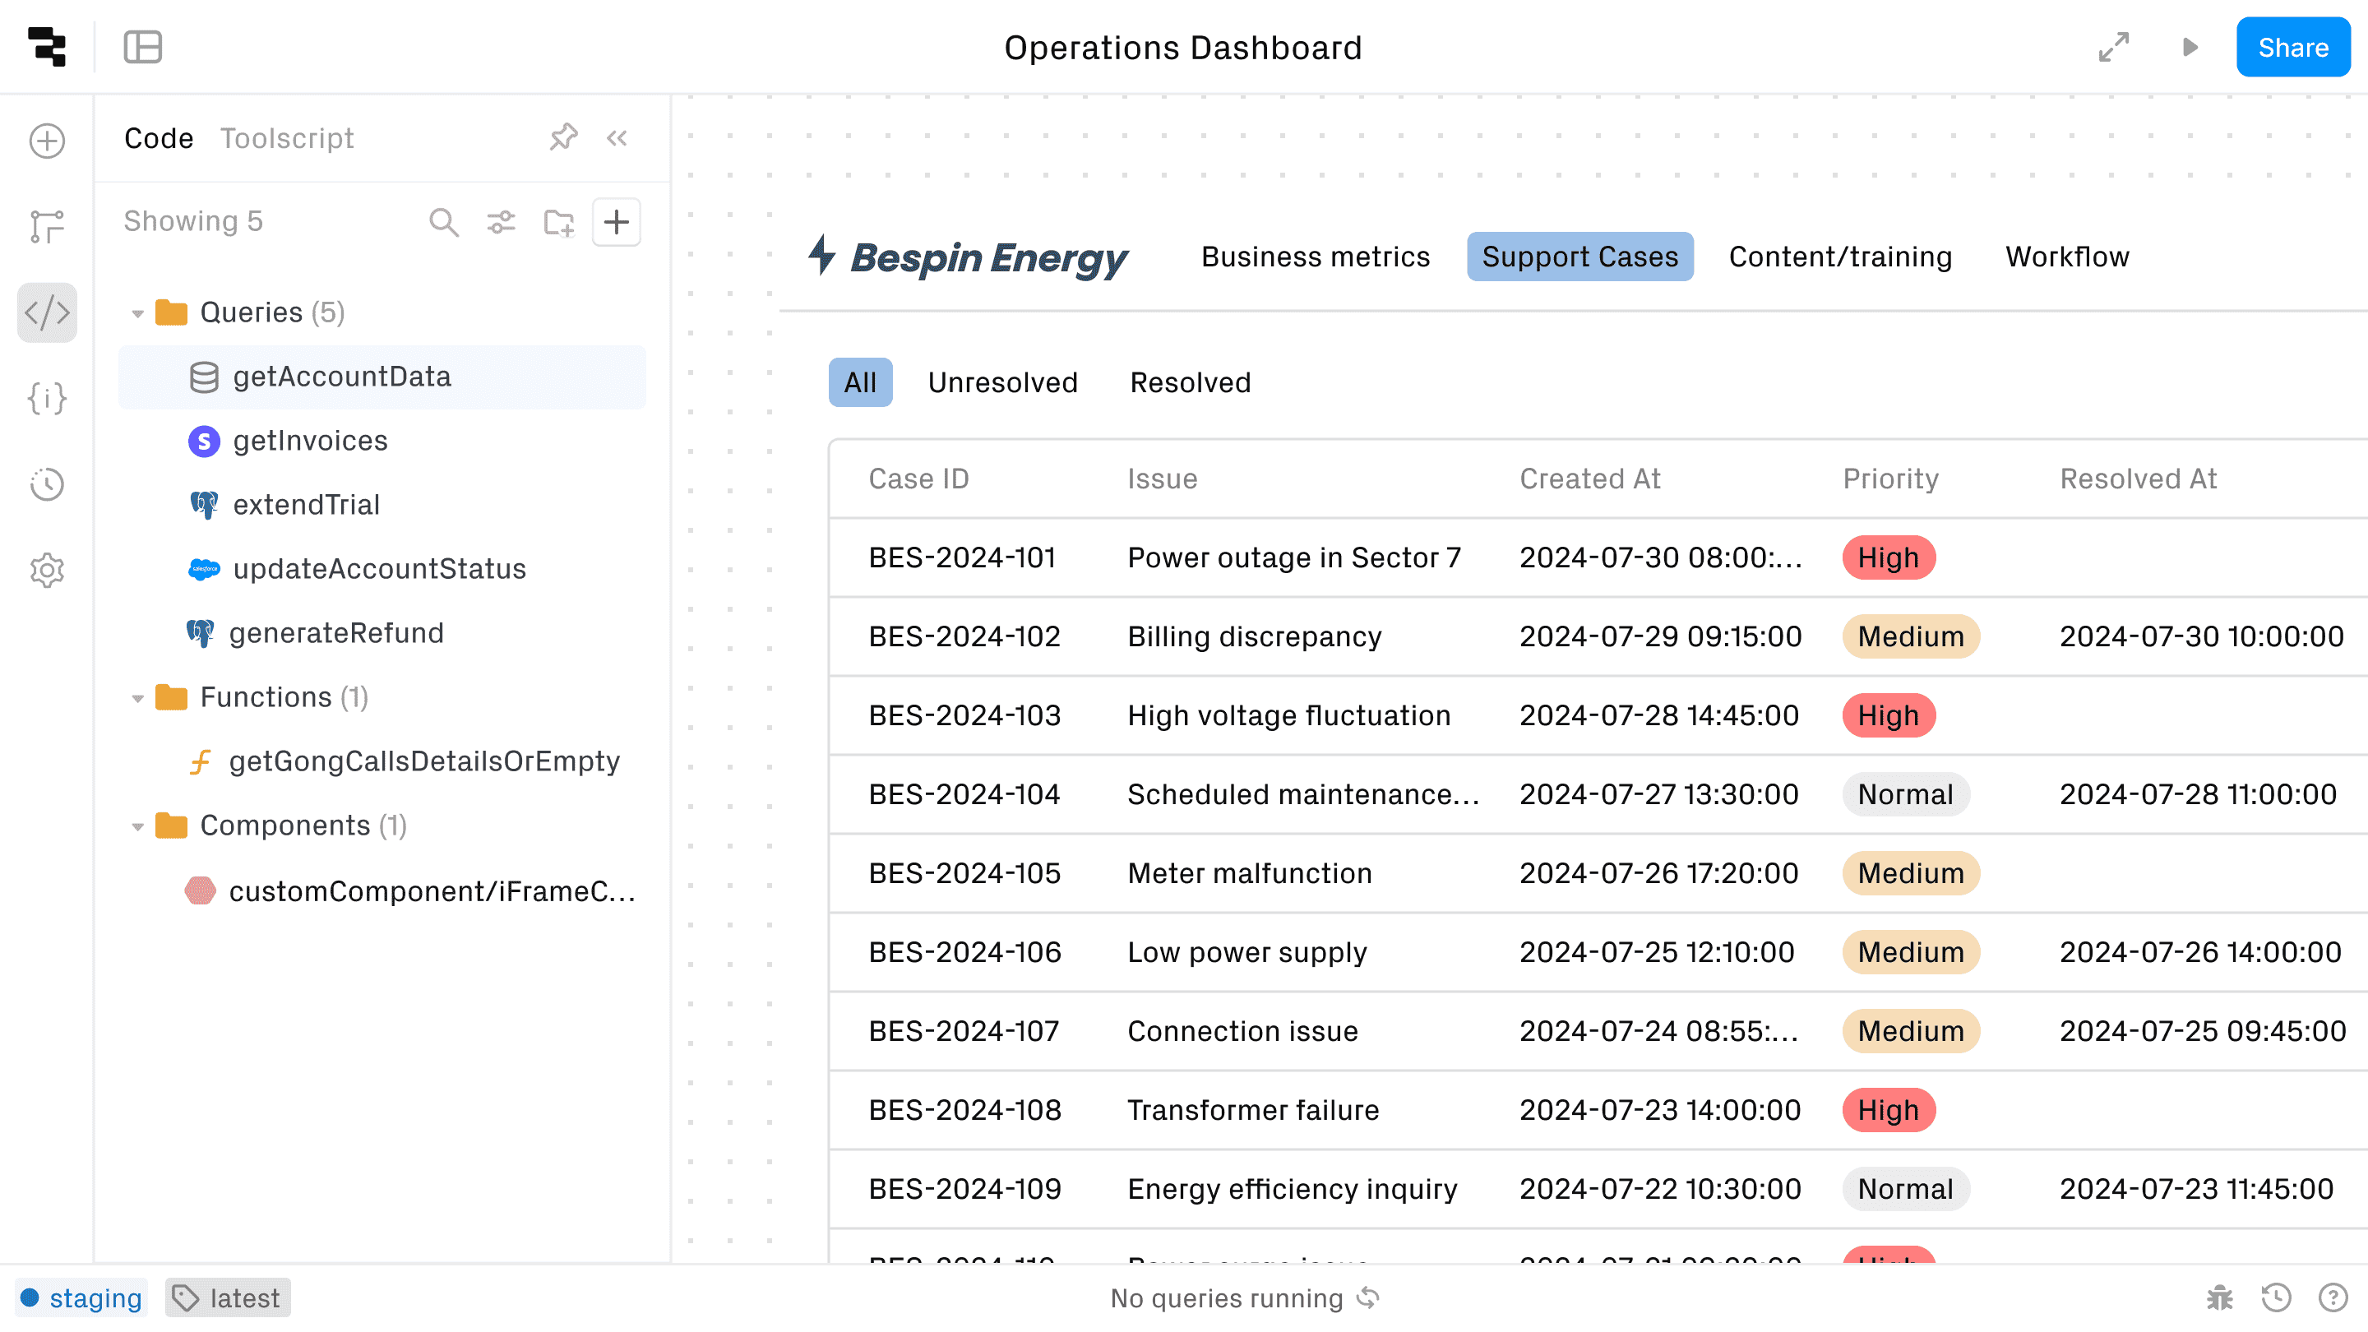Click the fullscreen expand arrows icon

[x=2113, y=47]
